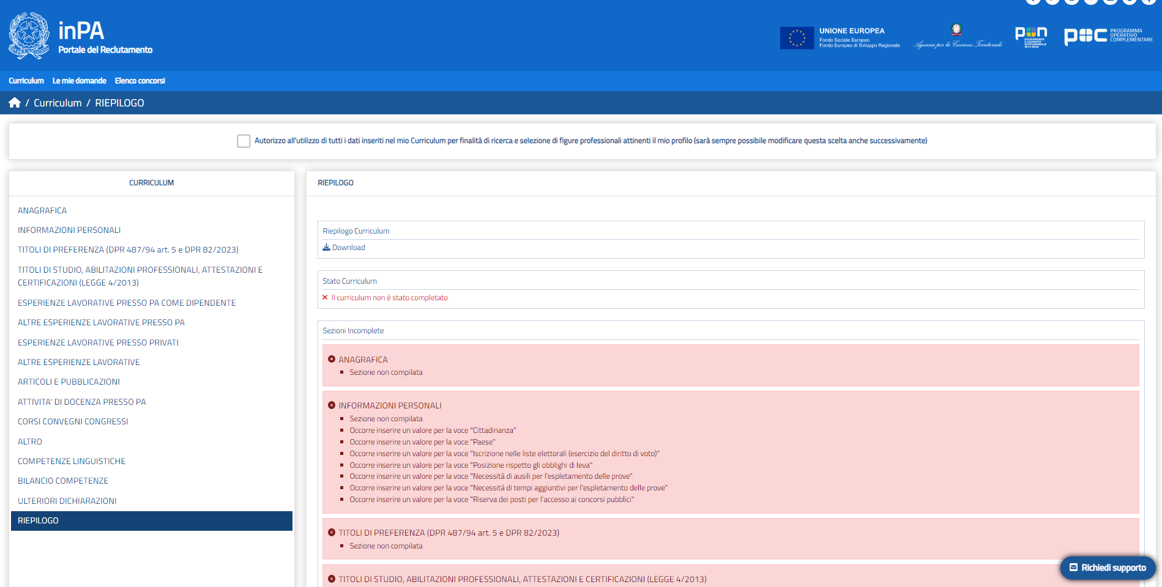
Task: Open COMPETENZE LINGUISTICHE section
Action: point(72,461)
